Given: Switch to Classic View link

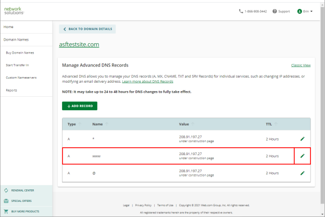Looking at the screenshot, I should [x=301, y=65].
